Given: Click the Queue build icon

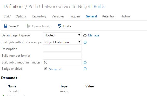Looking at the screenshot, I should click(28, 26).
